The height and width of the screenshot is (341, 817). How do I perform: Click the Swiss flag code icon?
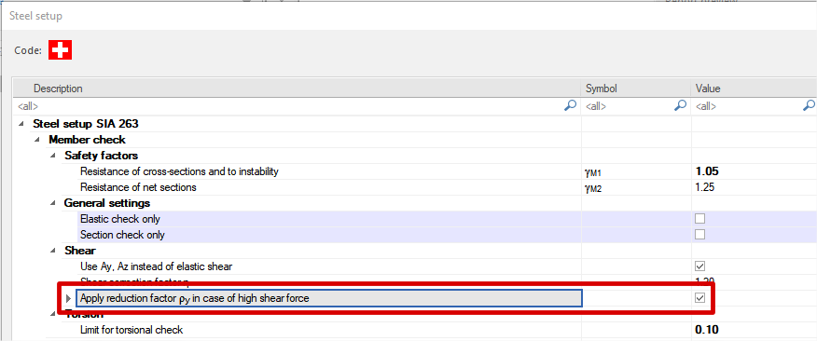[x=61, y=50]
